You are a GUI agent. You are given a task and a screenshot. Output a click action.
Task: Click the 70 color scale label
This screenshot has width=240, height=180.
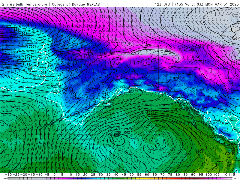coord(162,175)
